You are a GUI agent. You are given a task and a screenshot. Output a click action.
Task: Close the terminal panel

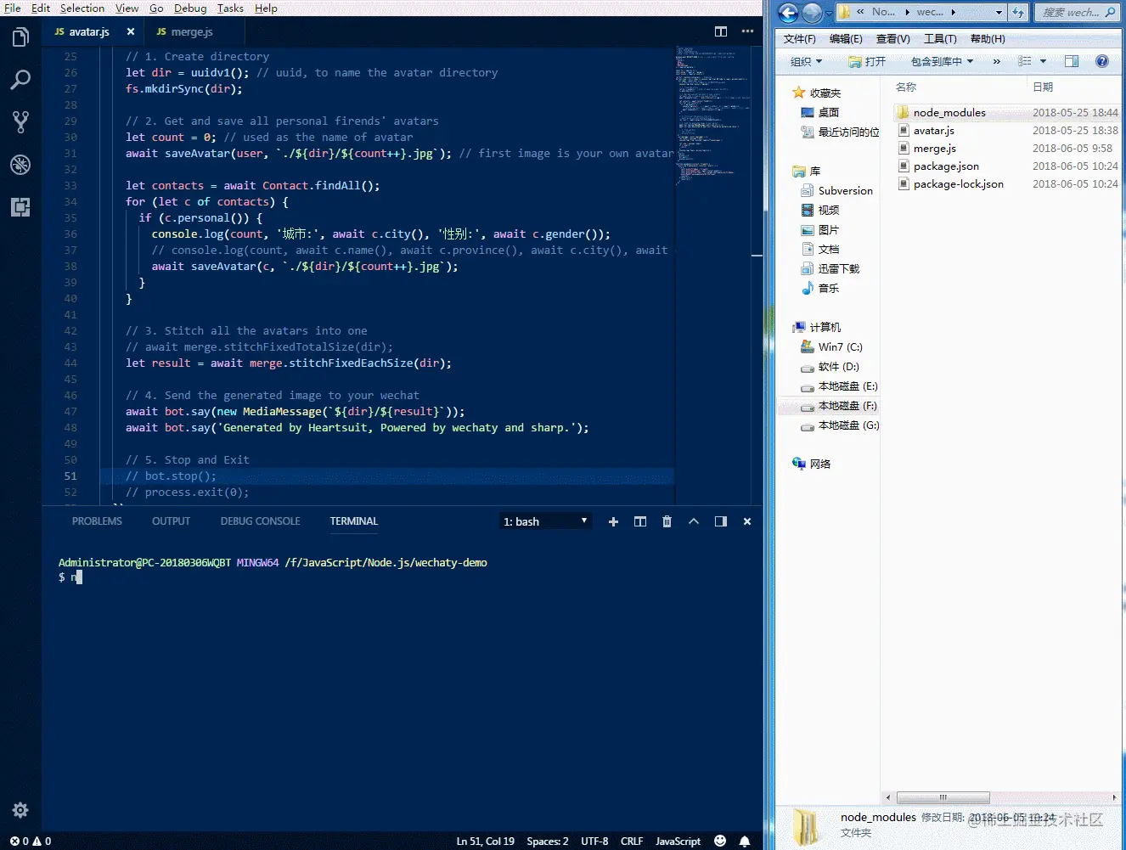point(747,521)
